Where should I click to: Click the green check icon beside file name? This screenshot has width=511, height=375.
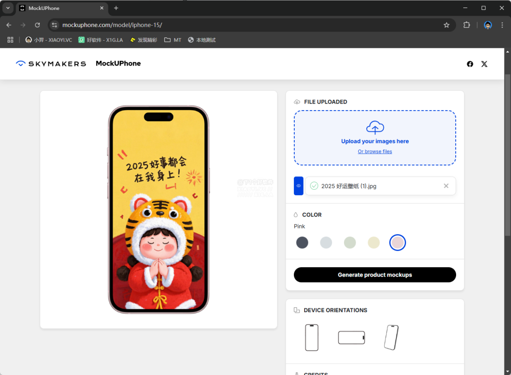pyautogui.click(x=314, y=186)
